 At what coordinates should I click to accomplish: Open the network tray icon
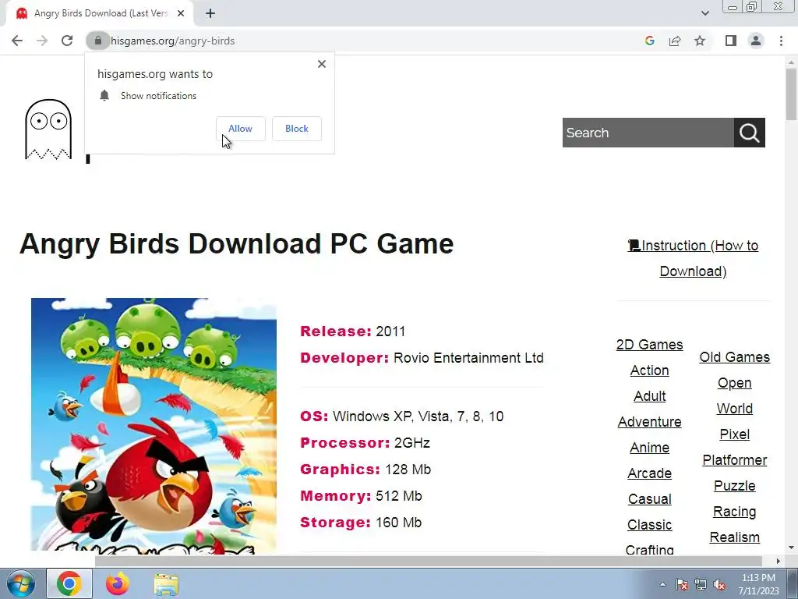coord(701,584)
